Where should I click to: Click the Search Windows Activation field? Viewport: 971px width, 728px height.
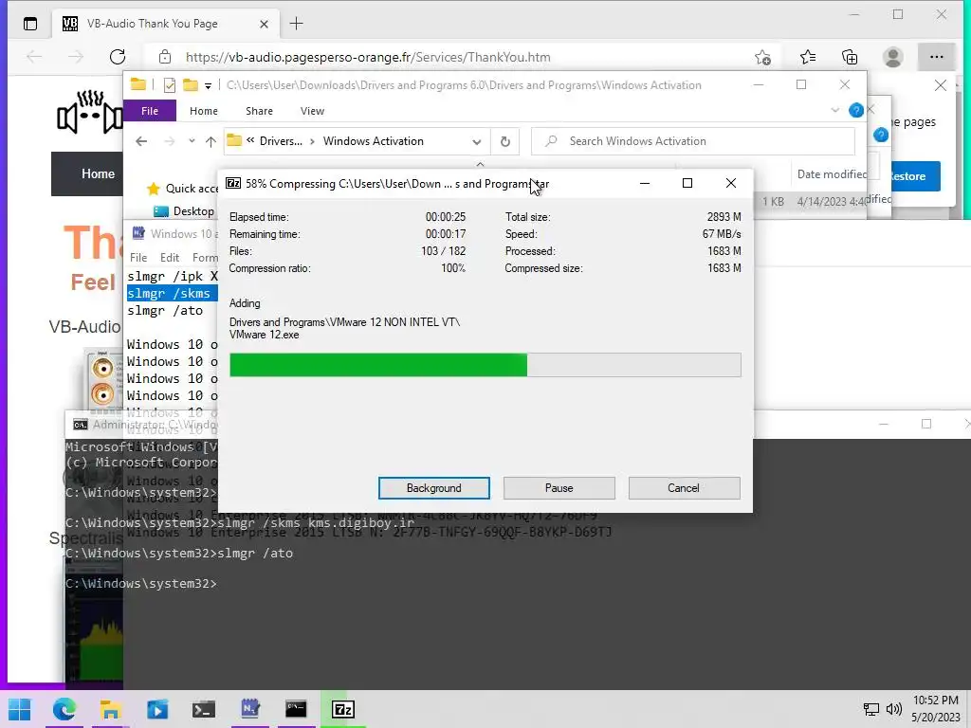tap(693, 141)
